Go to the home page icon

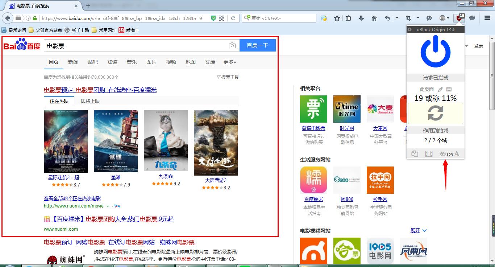[x=374, y=18]
